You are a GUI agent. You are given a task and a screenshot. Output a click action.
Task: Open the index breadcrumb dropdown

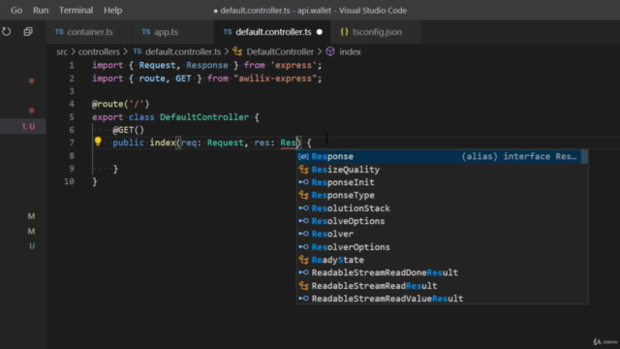tap(350, 51)
